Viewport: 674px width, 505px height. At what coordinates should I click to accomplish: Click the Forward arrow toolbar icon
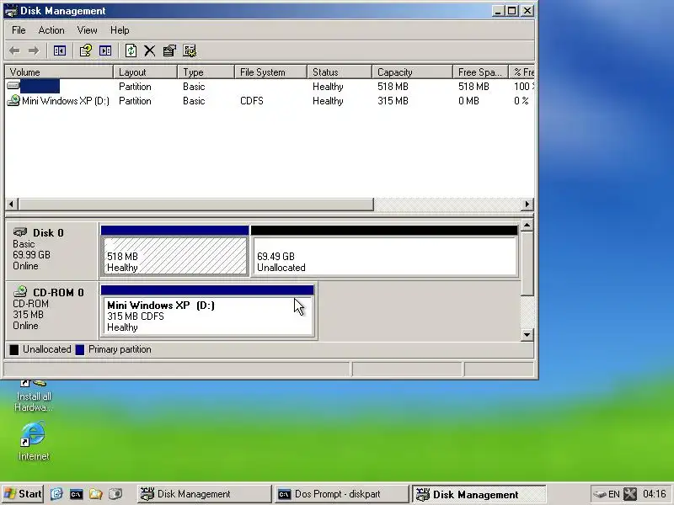click(33, 50)
